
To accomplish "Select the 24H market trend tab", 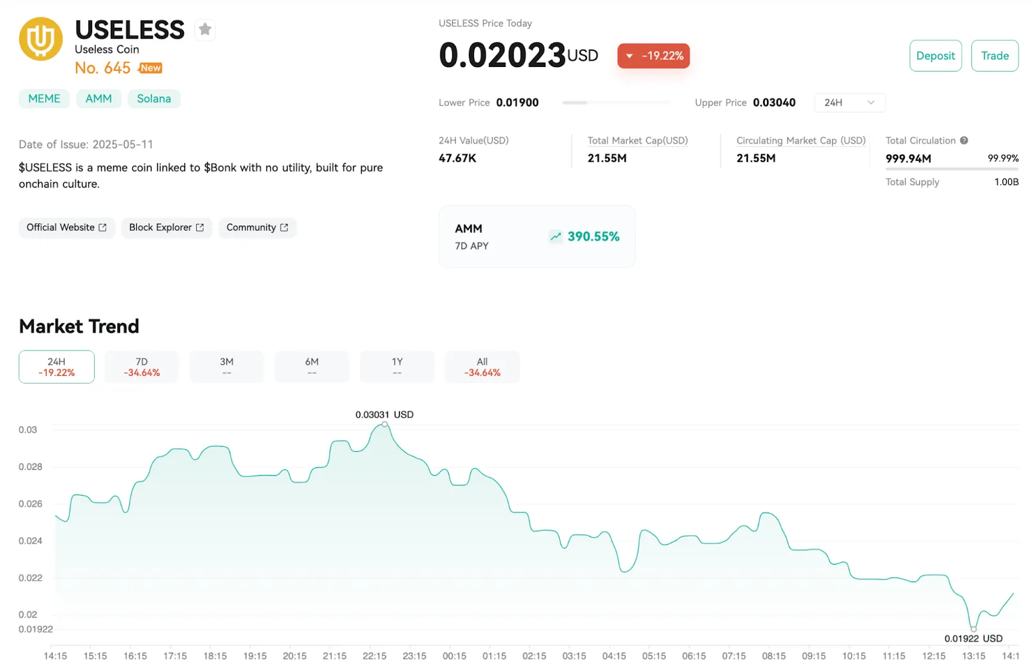I will (x=57, y=367).
